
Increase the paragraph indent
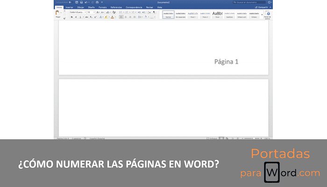pos(143,12)
